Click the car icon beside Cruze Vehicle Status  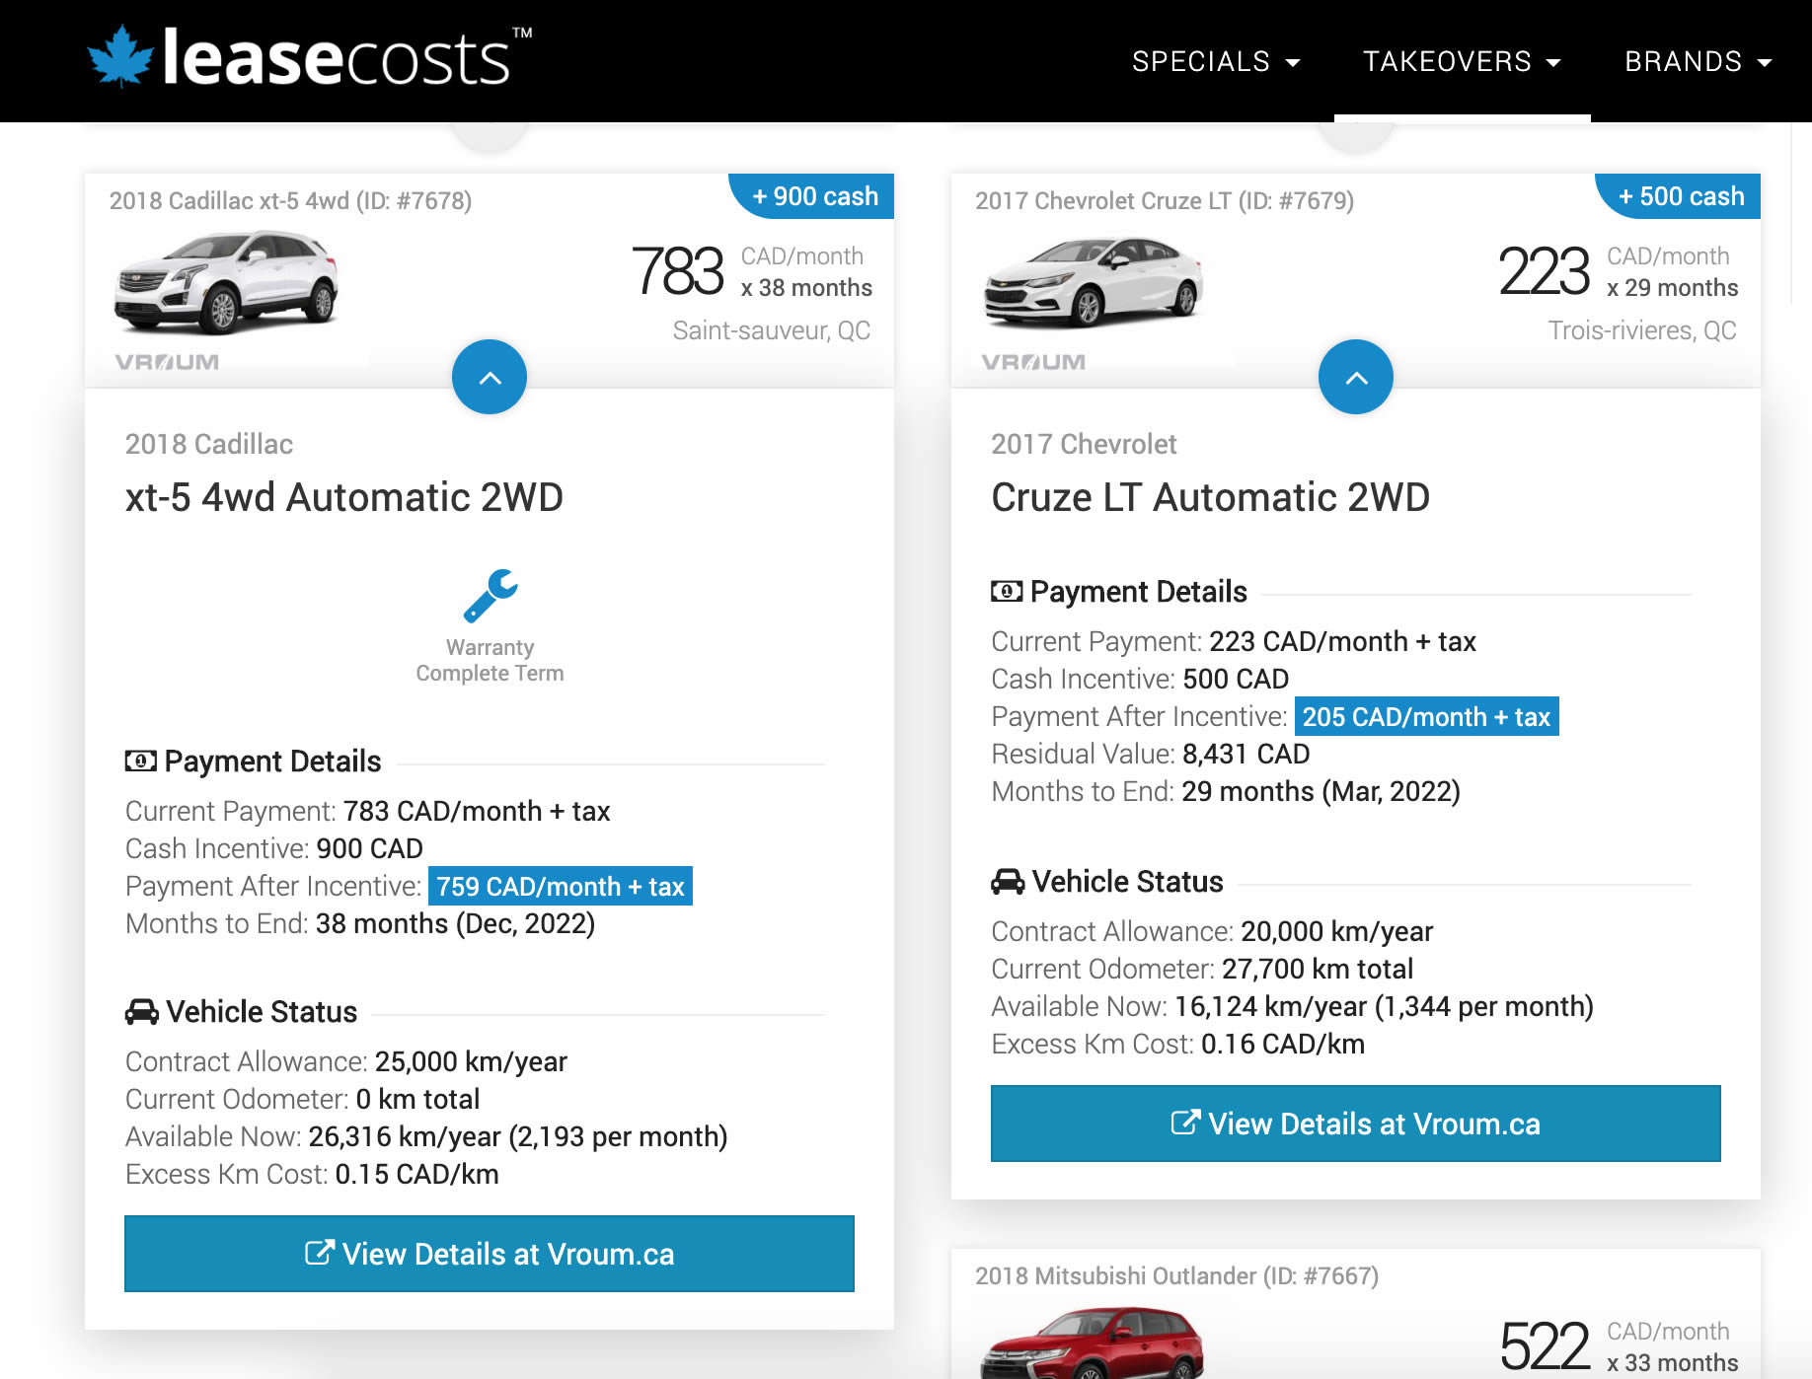pos(1008,882)
